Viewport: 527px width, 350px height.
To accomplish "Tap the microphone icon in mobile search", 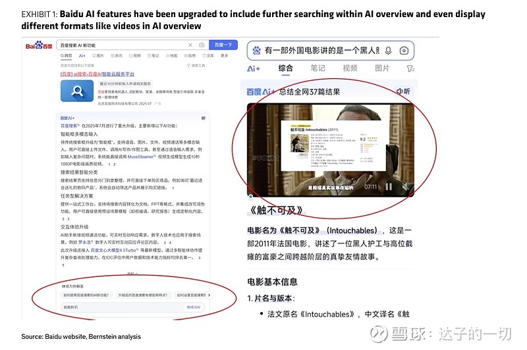I will 388,51.
